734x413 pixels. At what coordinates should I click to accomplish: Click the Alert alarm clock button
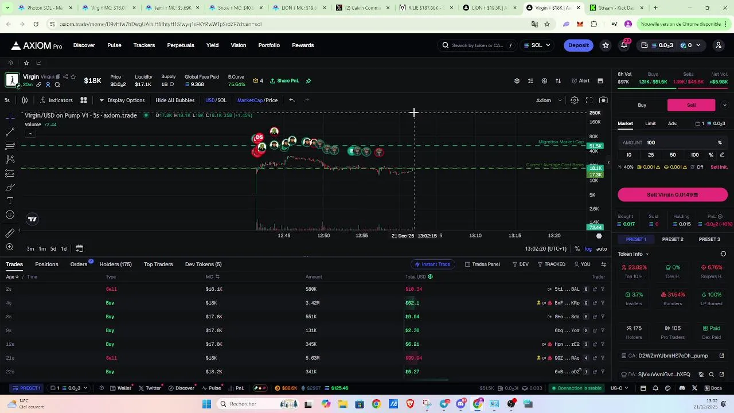point(581,81)
